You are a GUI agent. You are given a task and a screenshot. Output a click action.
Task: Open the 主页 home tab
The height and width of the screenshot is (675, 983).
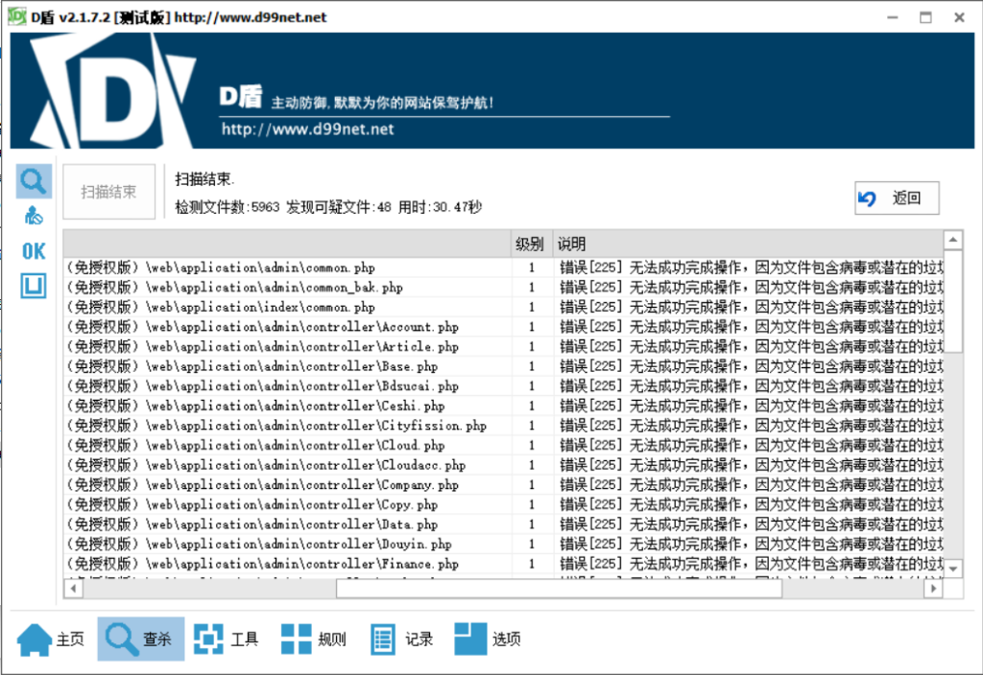point(52,640)
